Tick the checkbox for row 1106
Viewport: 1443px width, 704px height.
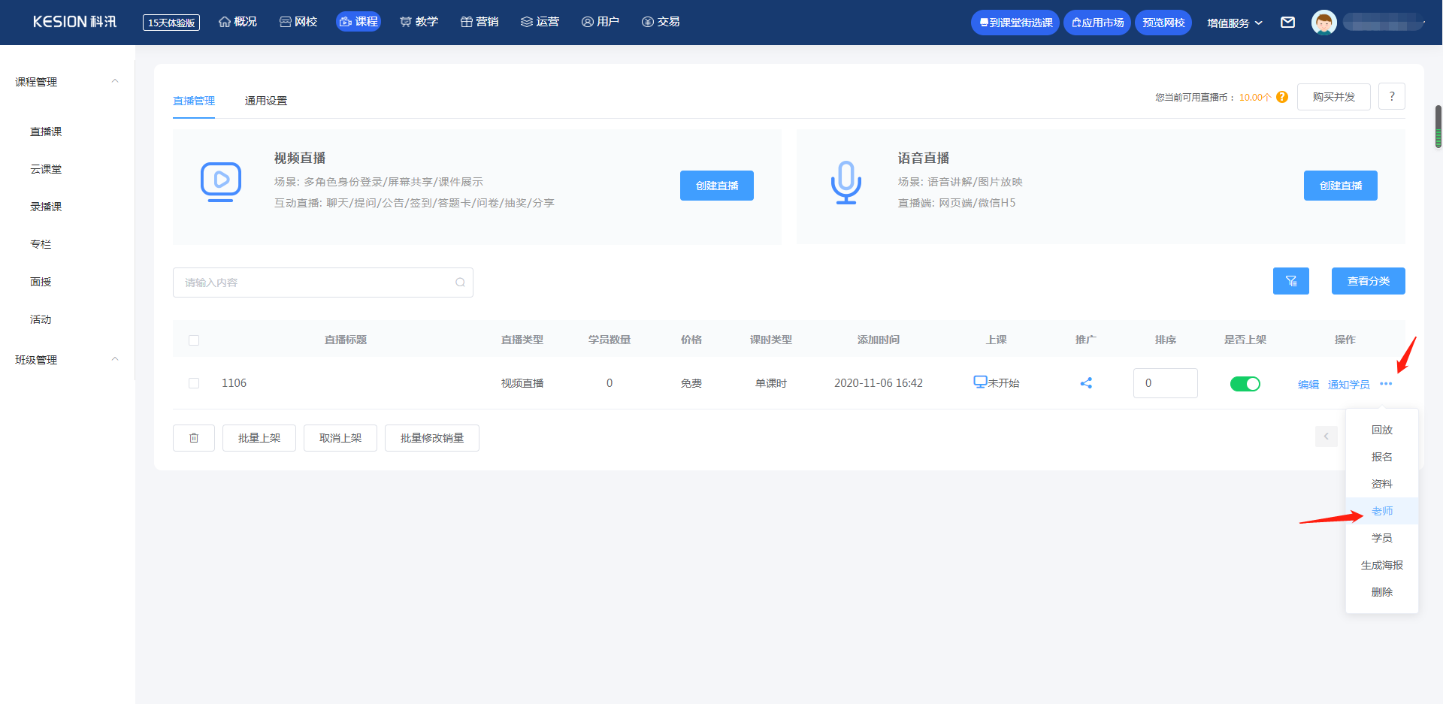pos(194,383)
